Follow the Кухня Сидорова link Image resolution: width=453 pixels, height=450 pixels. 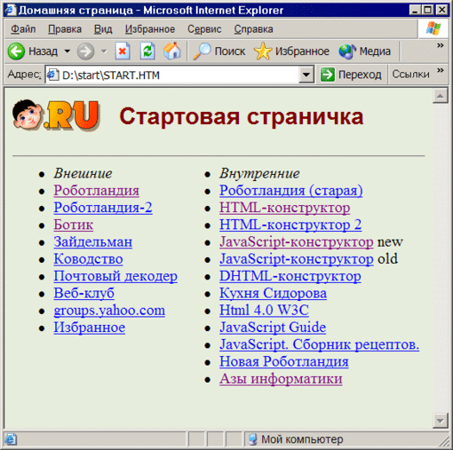[x=273, y=293]
